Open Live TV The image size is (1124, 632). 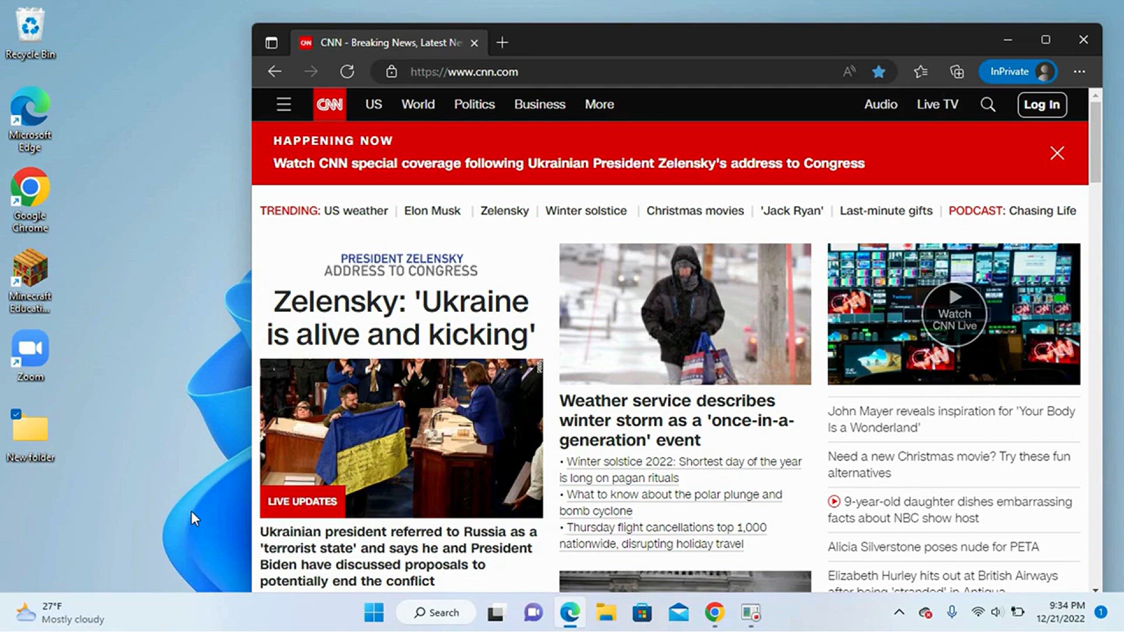pyautogui.click(x=938, y=104)
